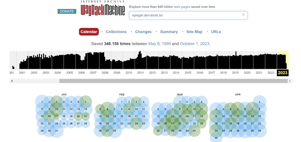Switch to the URLs tab

[x=216, y=32]
